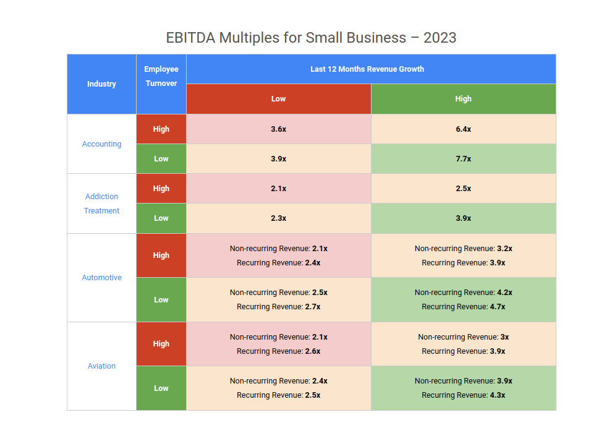Select the Aviation industry link
612x433 pixels.
pyautogui.click(x=101, y=366)
